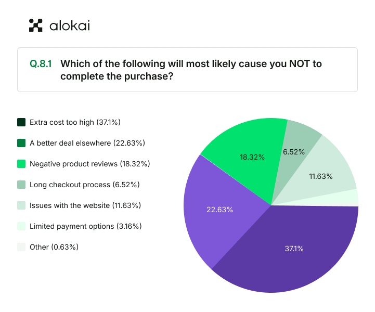375x312 pixels.
Task: Click the Long checkout process legend swatch
Action: click(x=21, y=185)
